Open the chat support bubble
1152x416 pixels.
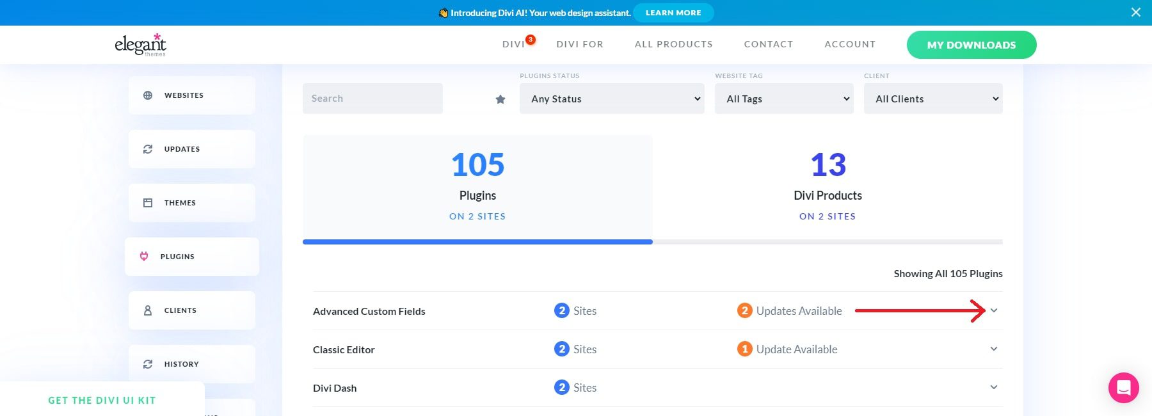point(1124,388)
